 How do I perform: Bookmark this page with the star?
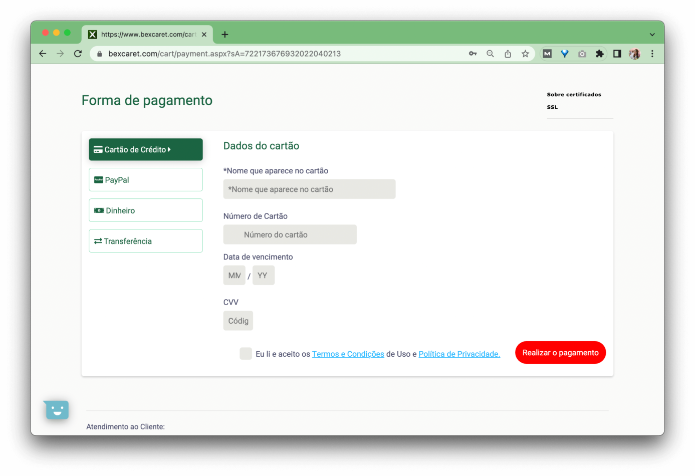(x=525, y=54)
